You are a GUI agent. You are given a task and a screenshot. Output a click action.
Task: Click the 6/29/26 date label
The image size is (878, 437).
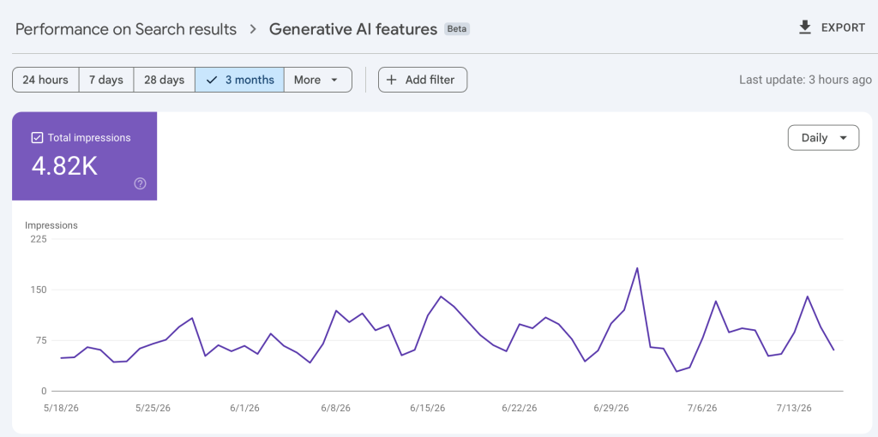pyautogui.click(x=610, y=408)
